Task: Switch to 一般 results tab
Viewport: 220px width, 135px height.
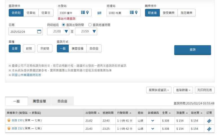Action: coord(17,101)
